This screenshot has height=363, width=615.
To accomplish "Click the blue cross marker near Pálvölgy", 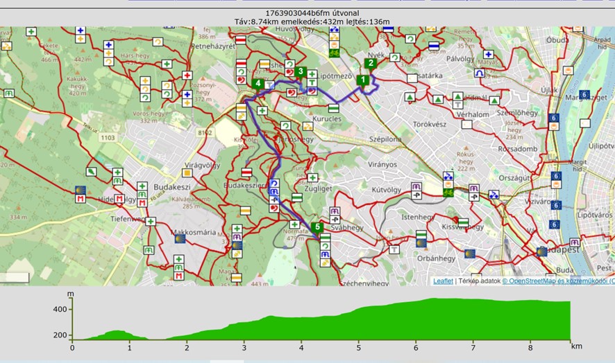I will 488,55.
